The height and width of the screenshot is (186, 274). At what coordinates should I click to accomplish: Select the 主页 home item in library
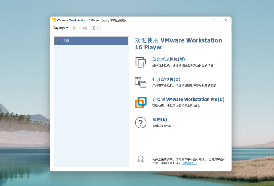pos(91,41)
